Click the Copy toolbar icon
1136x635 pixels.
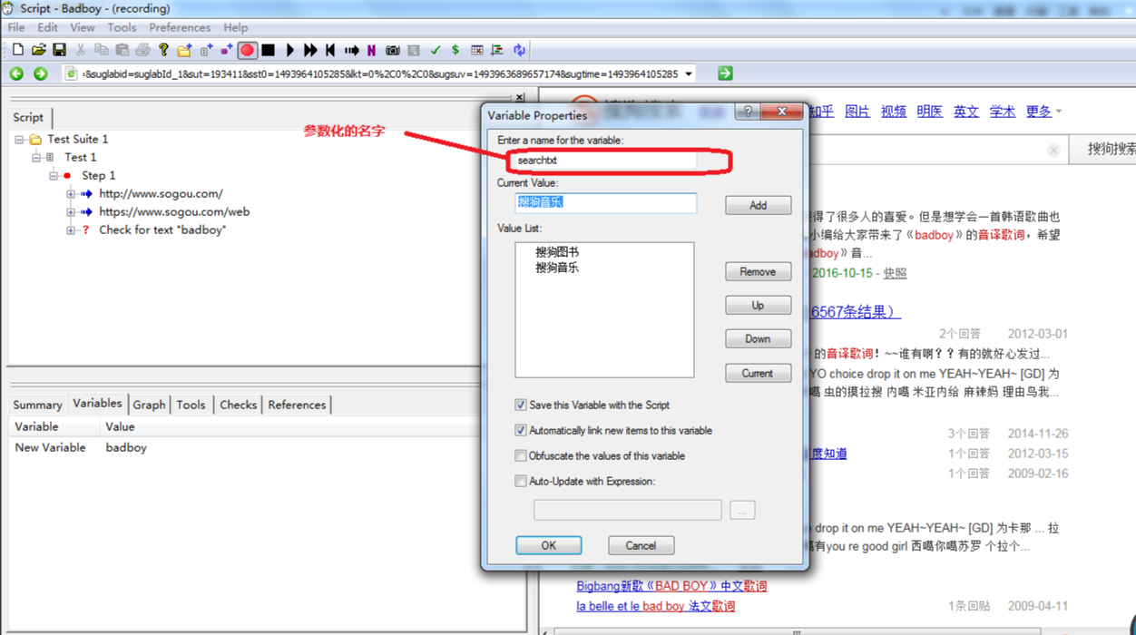(102, 50)
